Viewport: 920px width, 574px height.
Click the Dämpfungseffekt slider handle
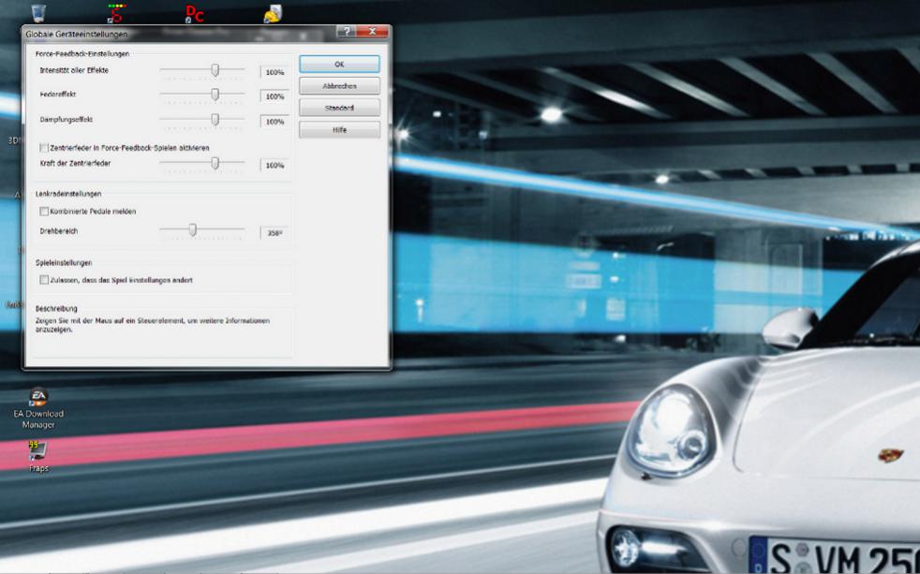click(215, 120)
